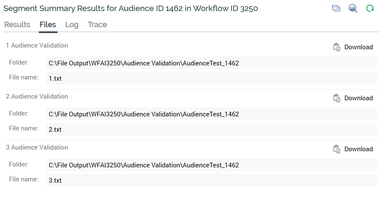Click the pop-out windows icon
The height and width of the screenshot is (209, 380).
click(336, 8)
